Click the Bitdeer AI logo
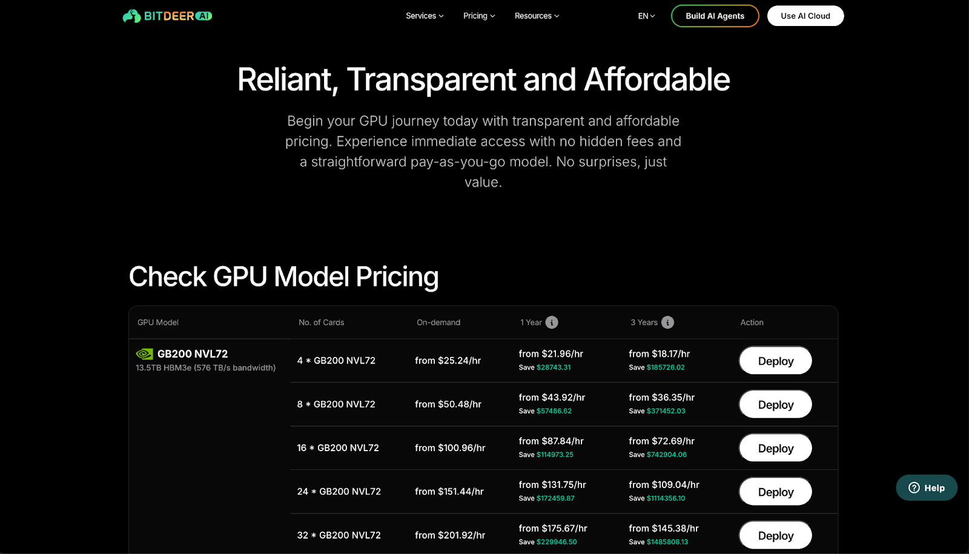Image resolution: width=969 pixels, height=554 pixels. [167, 15]
